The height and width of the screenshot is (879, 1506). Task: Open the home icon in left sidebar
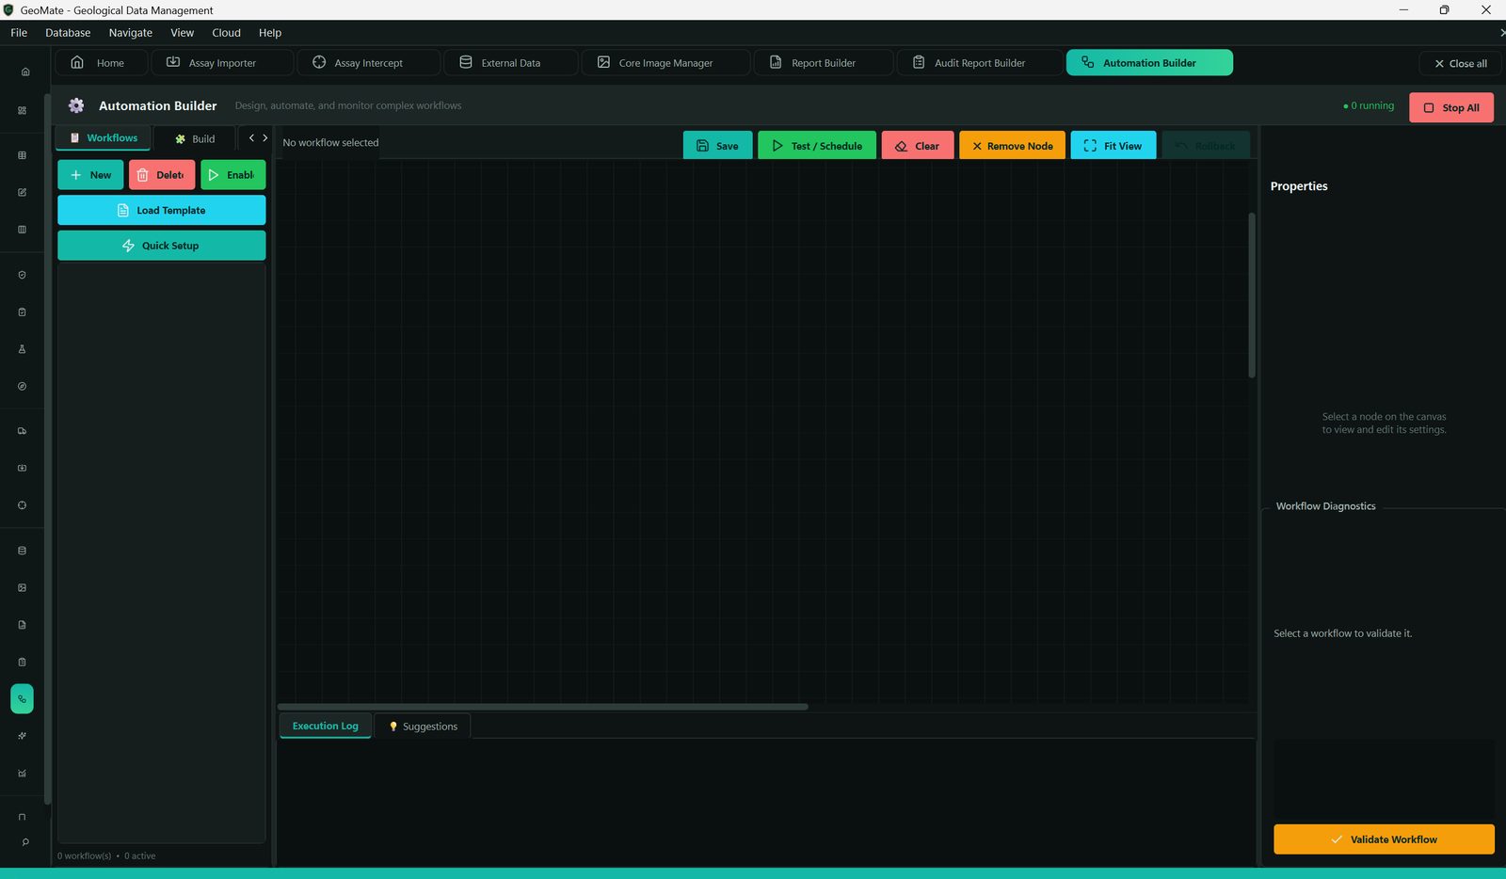(24, 72)
